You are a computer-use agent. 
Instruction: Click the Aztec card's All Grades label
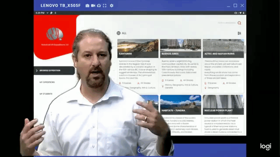pos(231,83)
